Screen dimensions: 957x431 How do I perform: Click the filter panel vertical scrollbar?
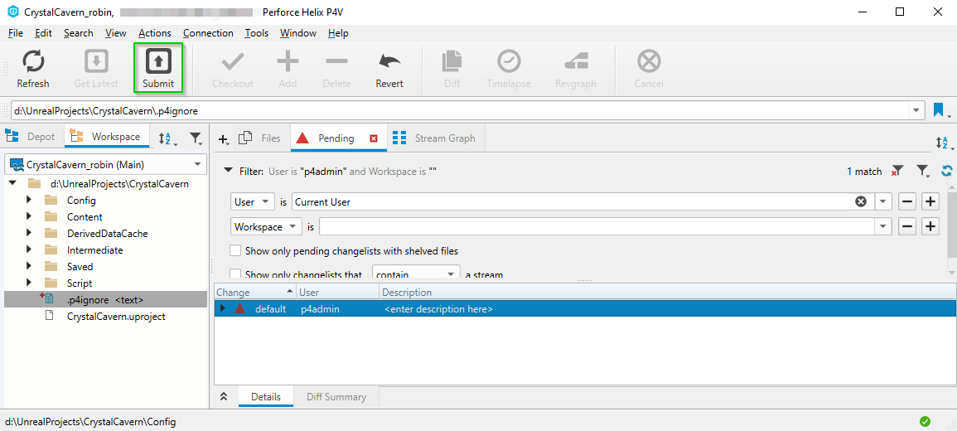(x=951, y=226)
